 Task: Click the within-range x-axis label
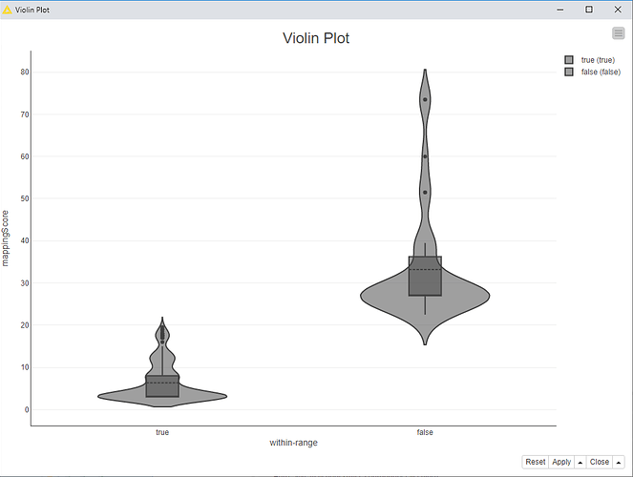click(x=293, y=443)
